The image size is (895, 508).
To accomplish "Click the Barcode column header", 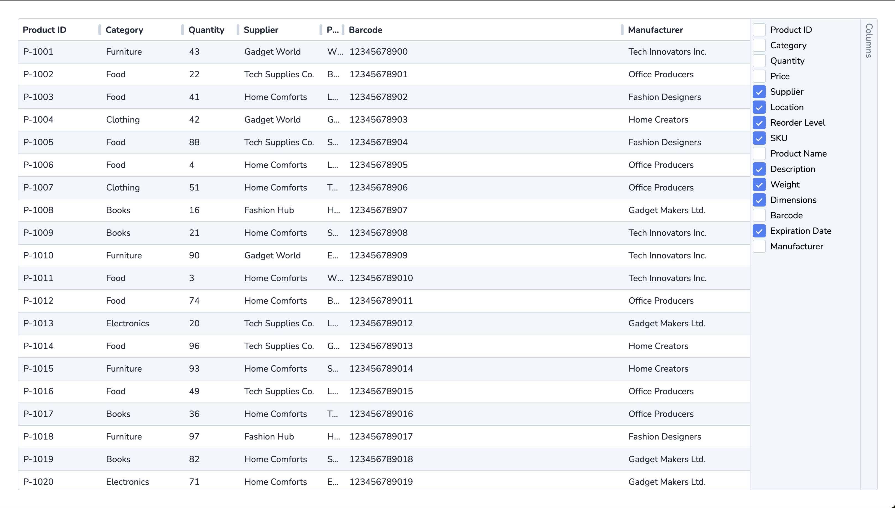I will 365,30.
